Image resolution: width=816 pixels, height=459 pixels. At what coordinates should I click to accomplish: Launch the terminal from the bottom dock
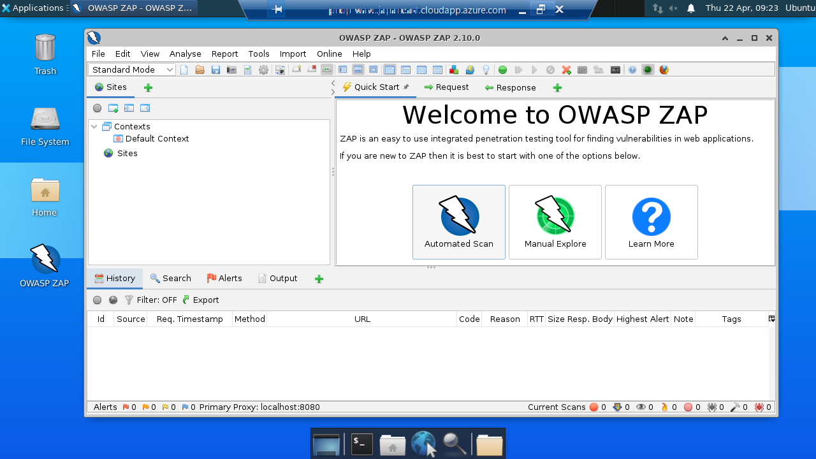coord(362,444)
